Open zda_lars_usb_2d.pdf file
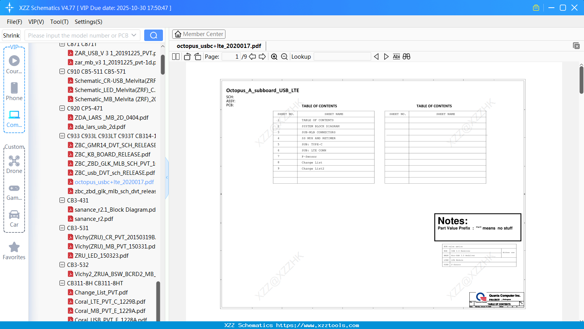 [100, 127]
